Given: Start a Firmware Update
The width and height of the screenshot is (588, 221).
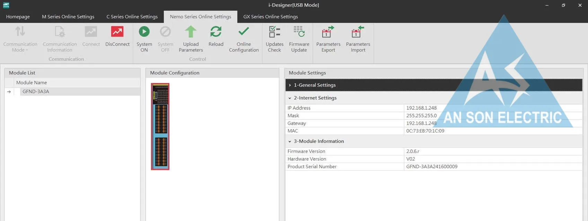Looking at the screenshot, I should pos(299,32).
